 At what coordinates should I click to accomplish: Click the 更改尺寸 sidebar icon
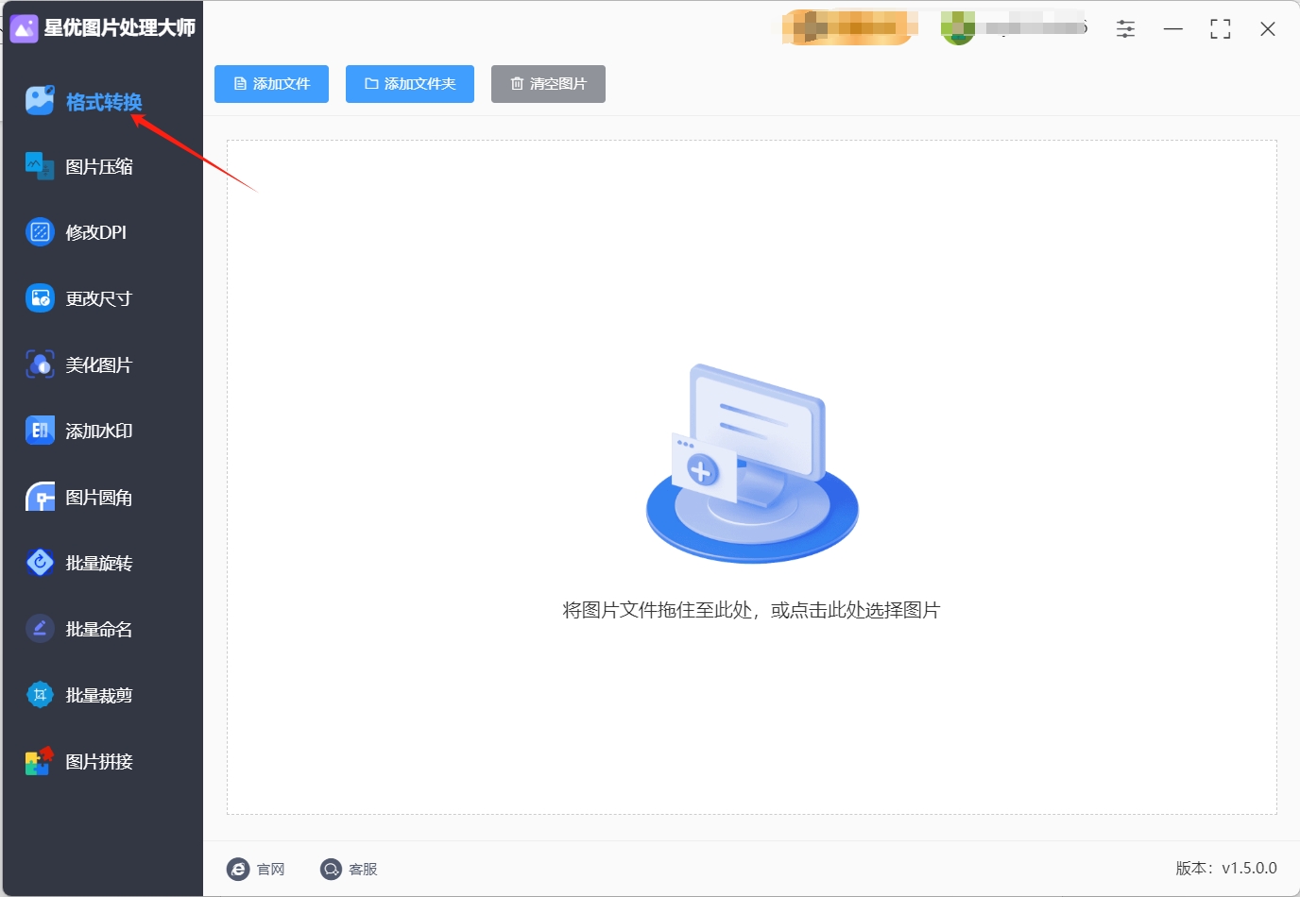[x=40, y=298]
